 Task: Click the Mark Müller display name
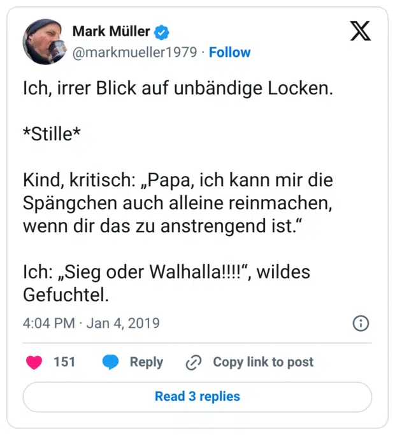click(x=111, y=31)
